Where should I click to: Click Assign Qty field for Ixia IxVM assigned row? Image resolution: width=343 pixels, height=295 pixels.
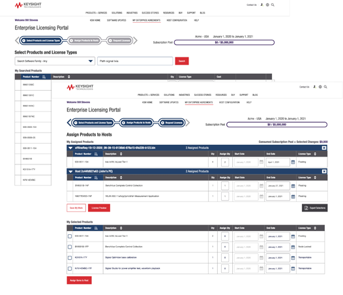(x=225, y=162)
